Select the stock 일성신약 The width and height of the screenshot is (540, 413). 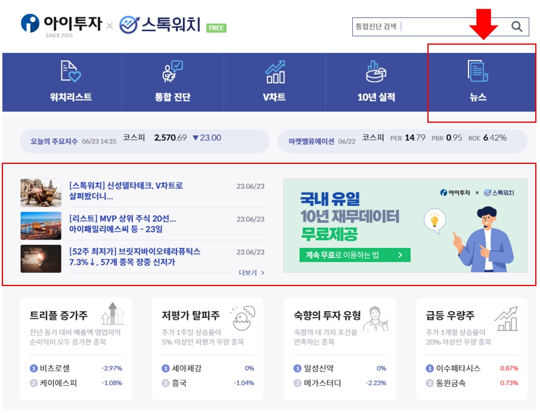click(318, 368)
